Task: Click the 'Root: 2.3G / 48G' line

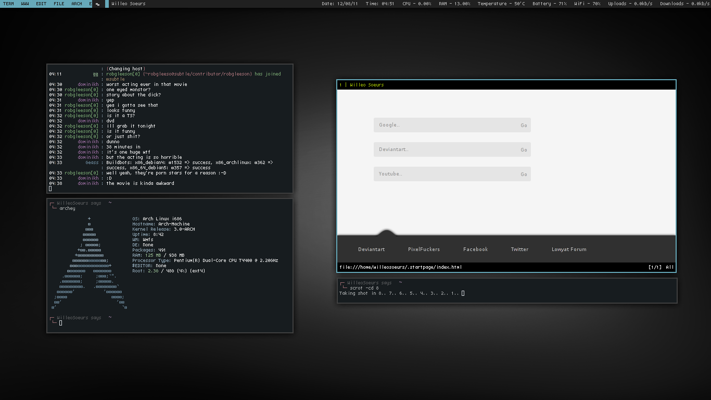Action: 169,271
